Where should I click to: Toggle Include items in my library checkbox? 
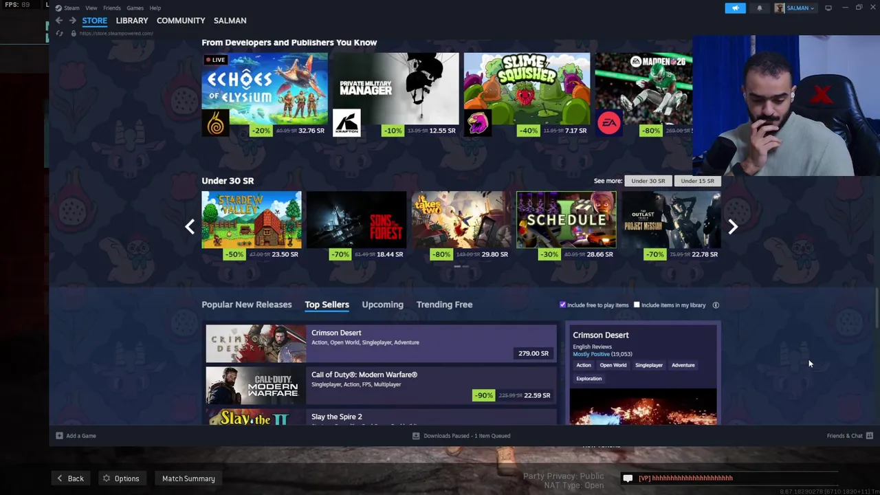point(637,305)
